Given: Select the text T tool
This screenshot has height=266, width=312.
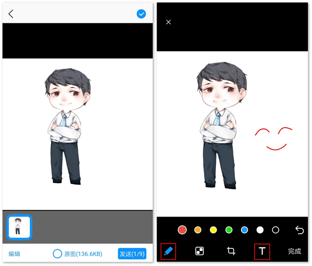Looking at the screenshot, I should point(262,251).
